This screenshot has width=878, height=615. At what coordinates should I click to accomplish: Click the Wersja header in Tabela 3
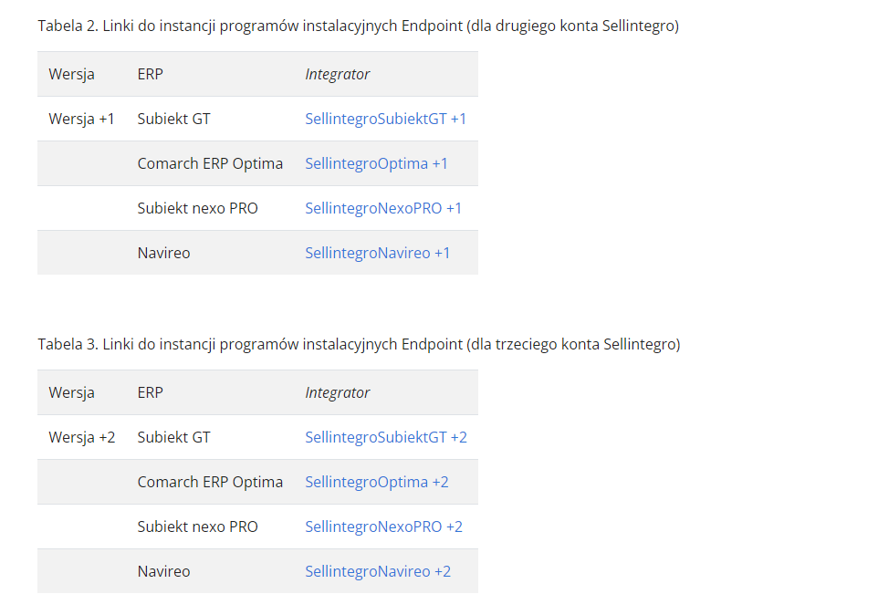coord(72,392)
